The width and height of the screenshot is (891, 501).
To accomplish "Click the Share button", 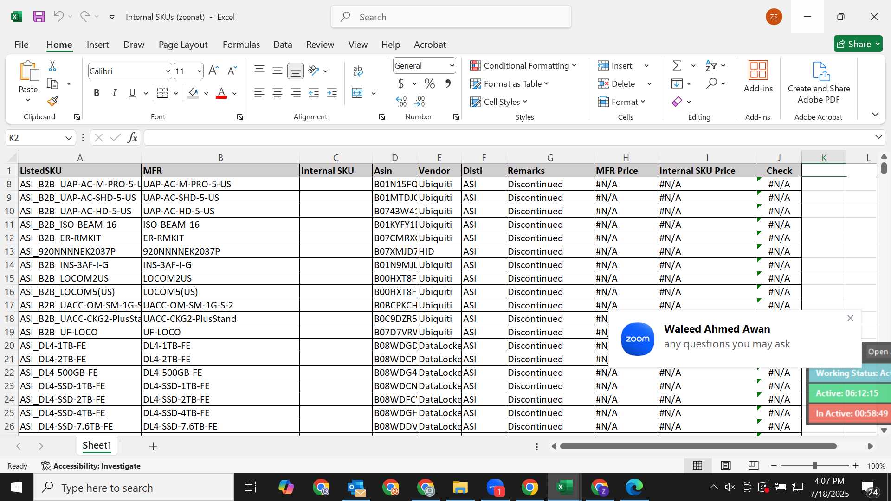I will click(858, 44).
